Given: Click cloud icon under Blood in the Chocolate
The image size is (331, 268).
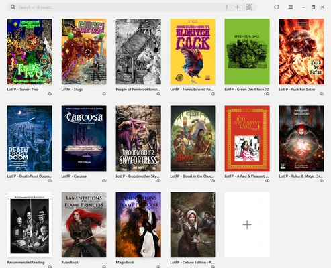Looking at the screenshot, I should [213, 180].
